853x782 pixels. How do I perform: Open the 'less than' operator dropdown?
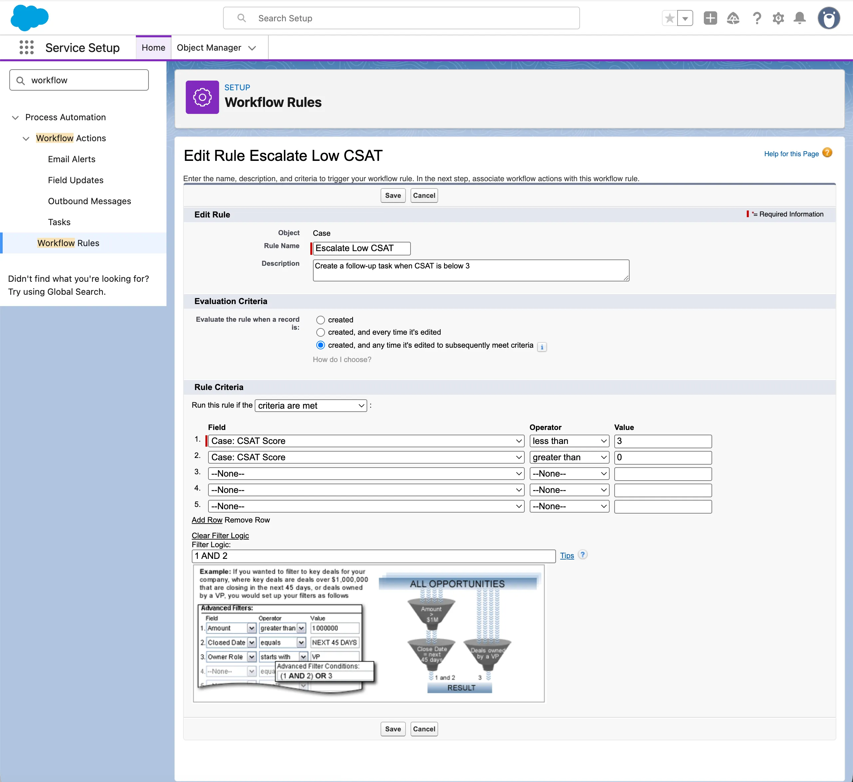(x=569, y=441)
